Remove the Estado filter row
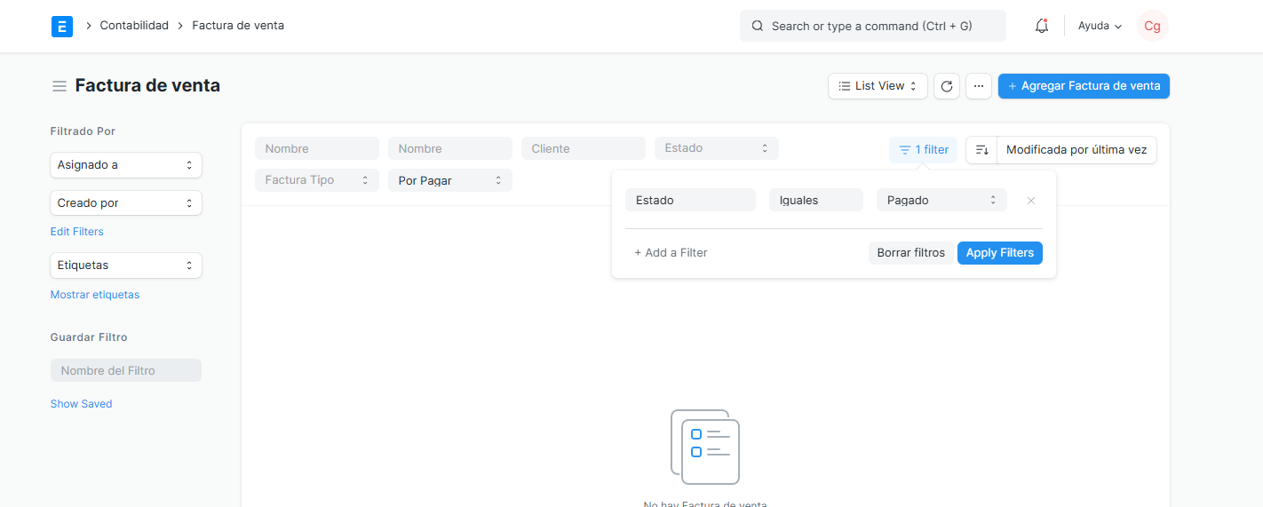The image size is (1263, 507). [x=1031, y=201]
